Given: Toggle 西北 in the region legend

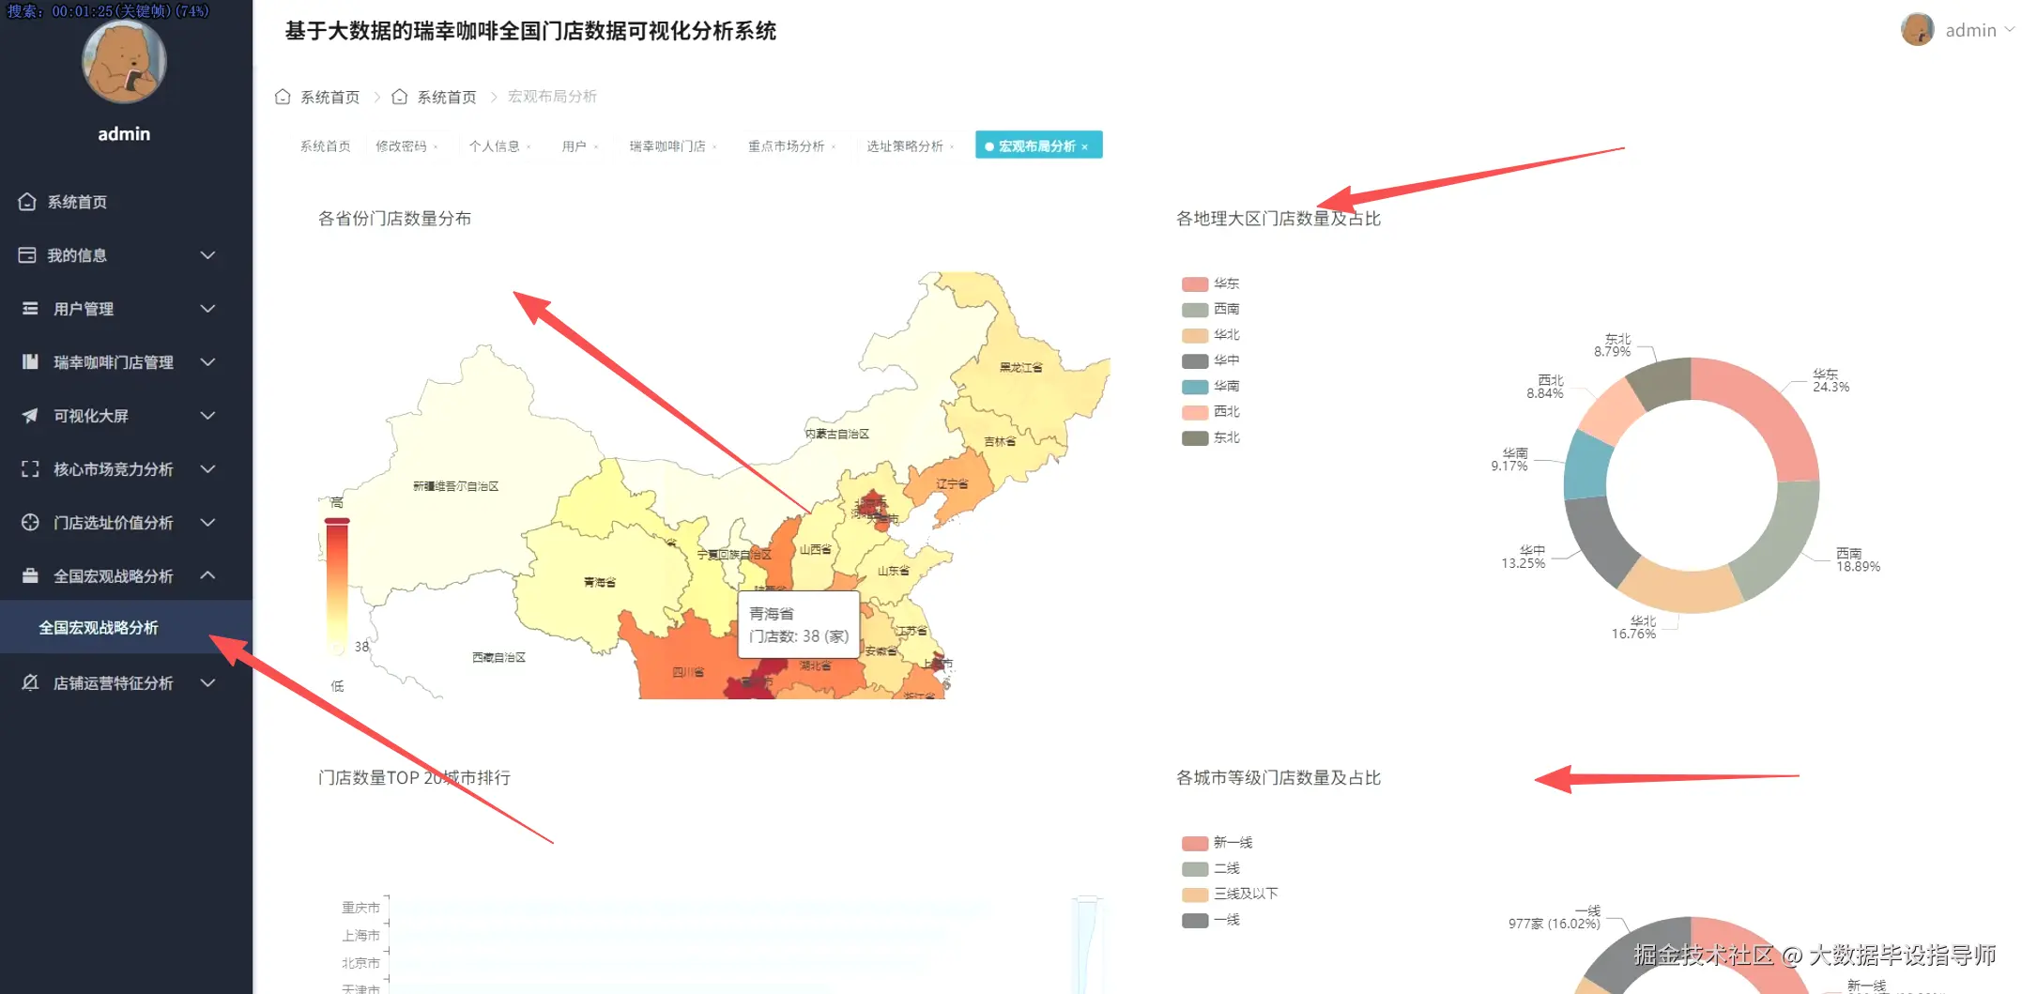Looking at the screenshot, I should click(1211, 412).
